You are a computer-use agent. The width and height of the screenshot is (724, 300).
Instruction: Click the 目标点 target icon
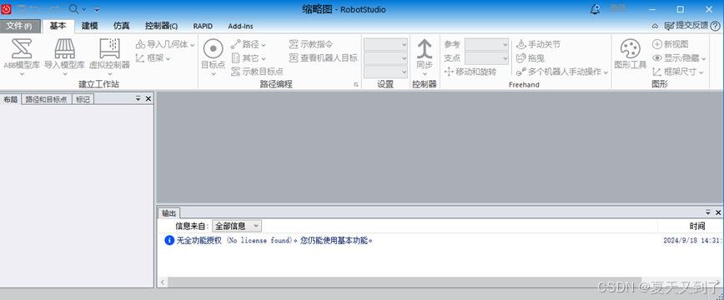point(214,49)
